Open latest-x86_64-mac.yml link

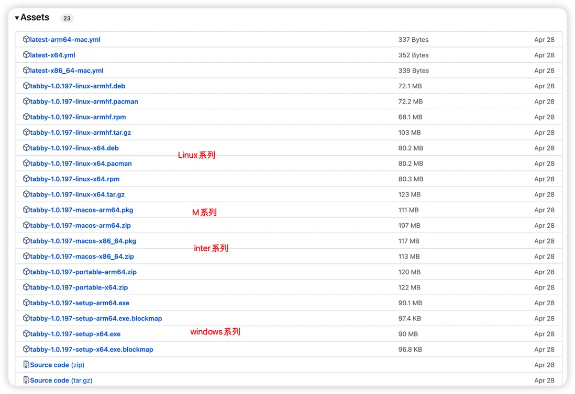point(67,71)
